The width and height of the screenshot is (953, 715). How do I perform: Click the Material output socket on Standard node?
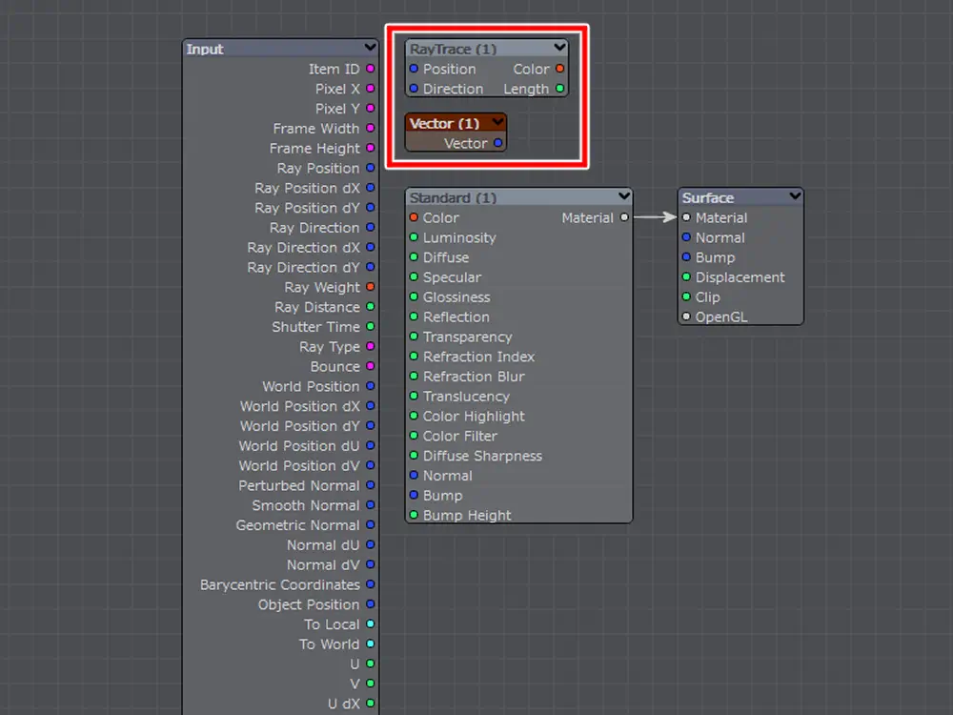point(624,217)
